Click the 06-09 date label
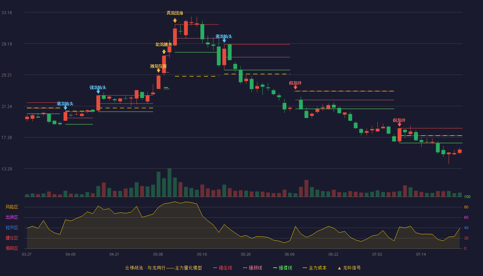 click(289, 254)
